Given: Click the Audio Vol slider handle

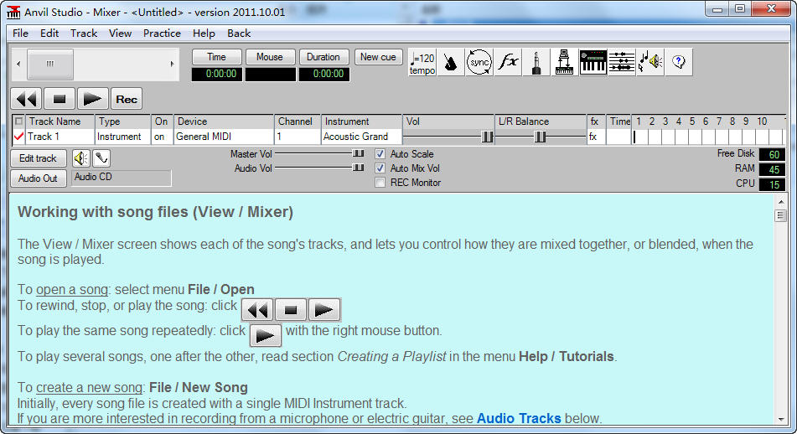Looking at the screenshot, I should 359,168.
